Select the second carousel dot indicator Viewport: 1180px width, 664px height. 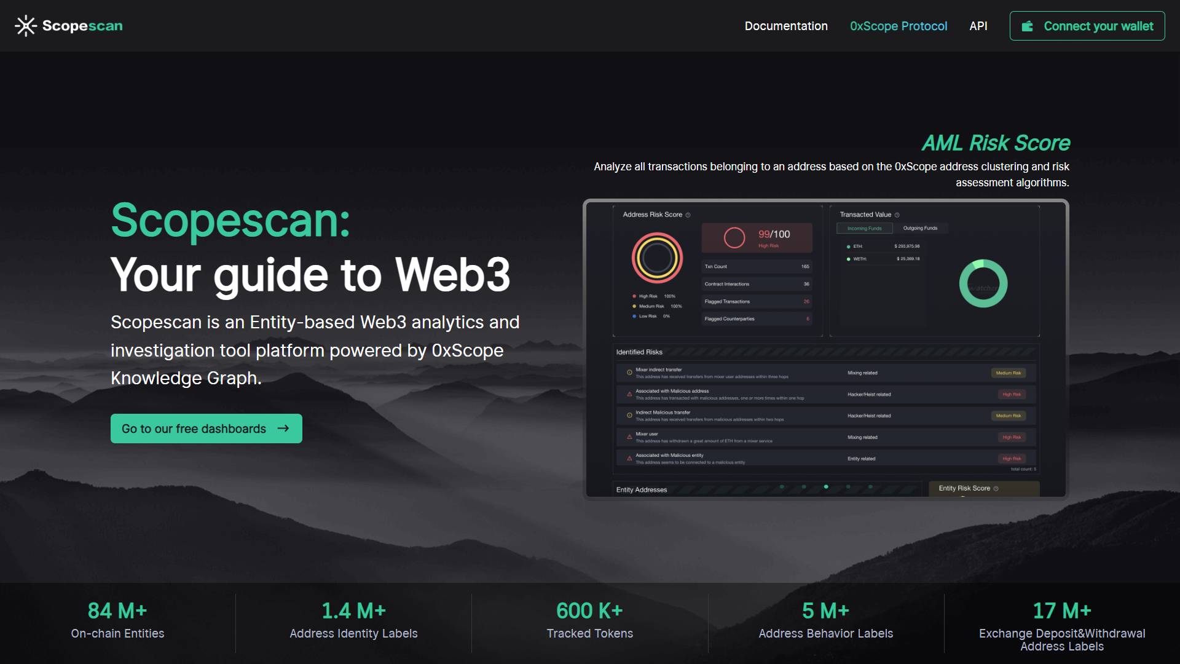[804, 487]
